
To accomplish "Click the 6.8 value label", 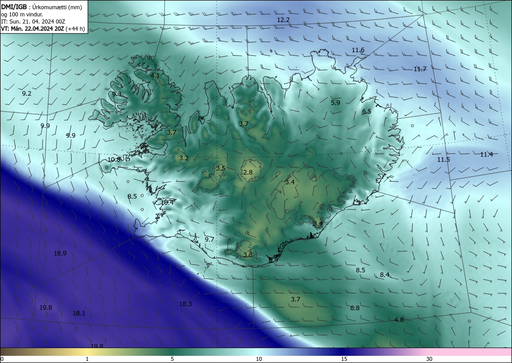I will pos(355,308).
